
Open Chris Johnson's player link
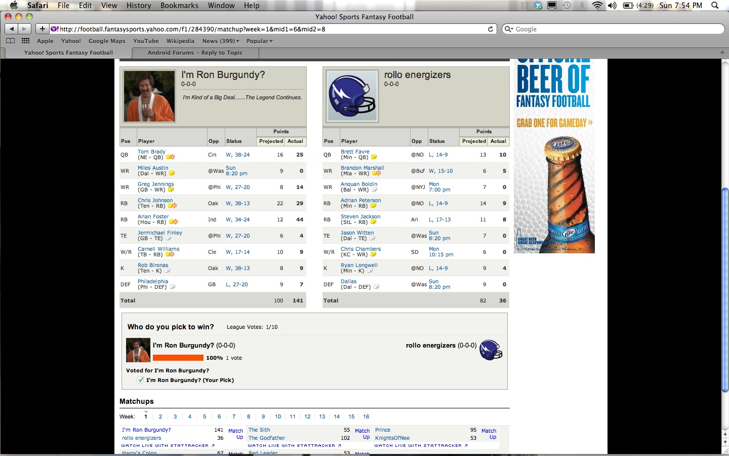[x=155, y=200]
